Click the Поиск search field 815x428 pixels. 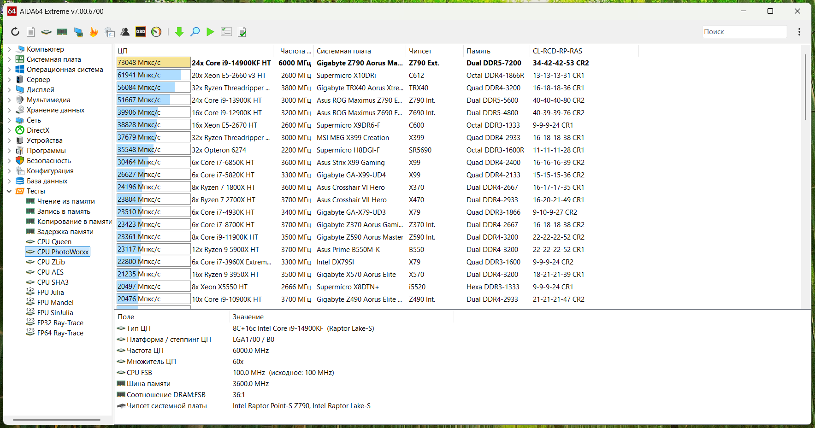(x=744, y=32)
